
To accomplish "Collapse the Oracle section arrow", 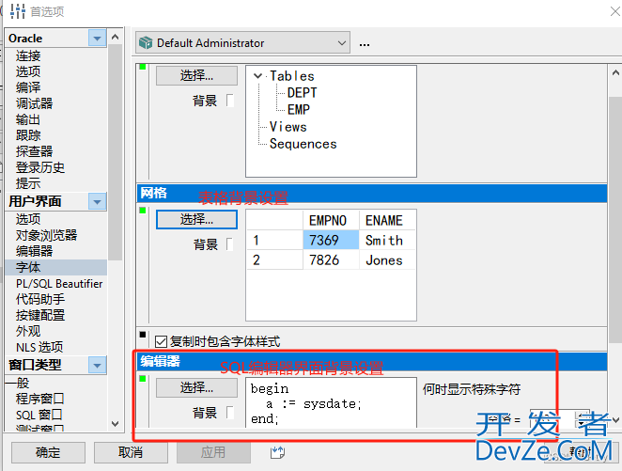I will coord(97,39).
